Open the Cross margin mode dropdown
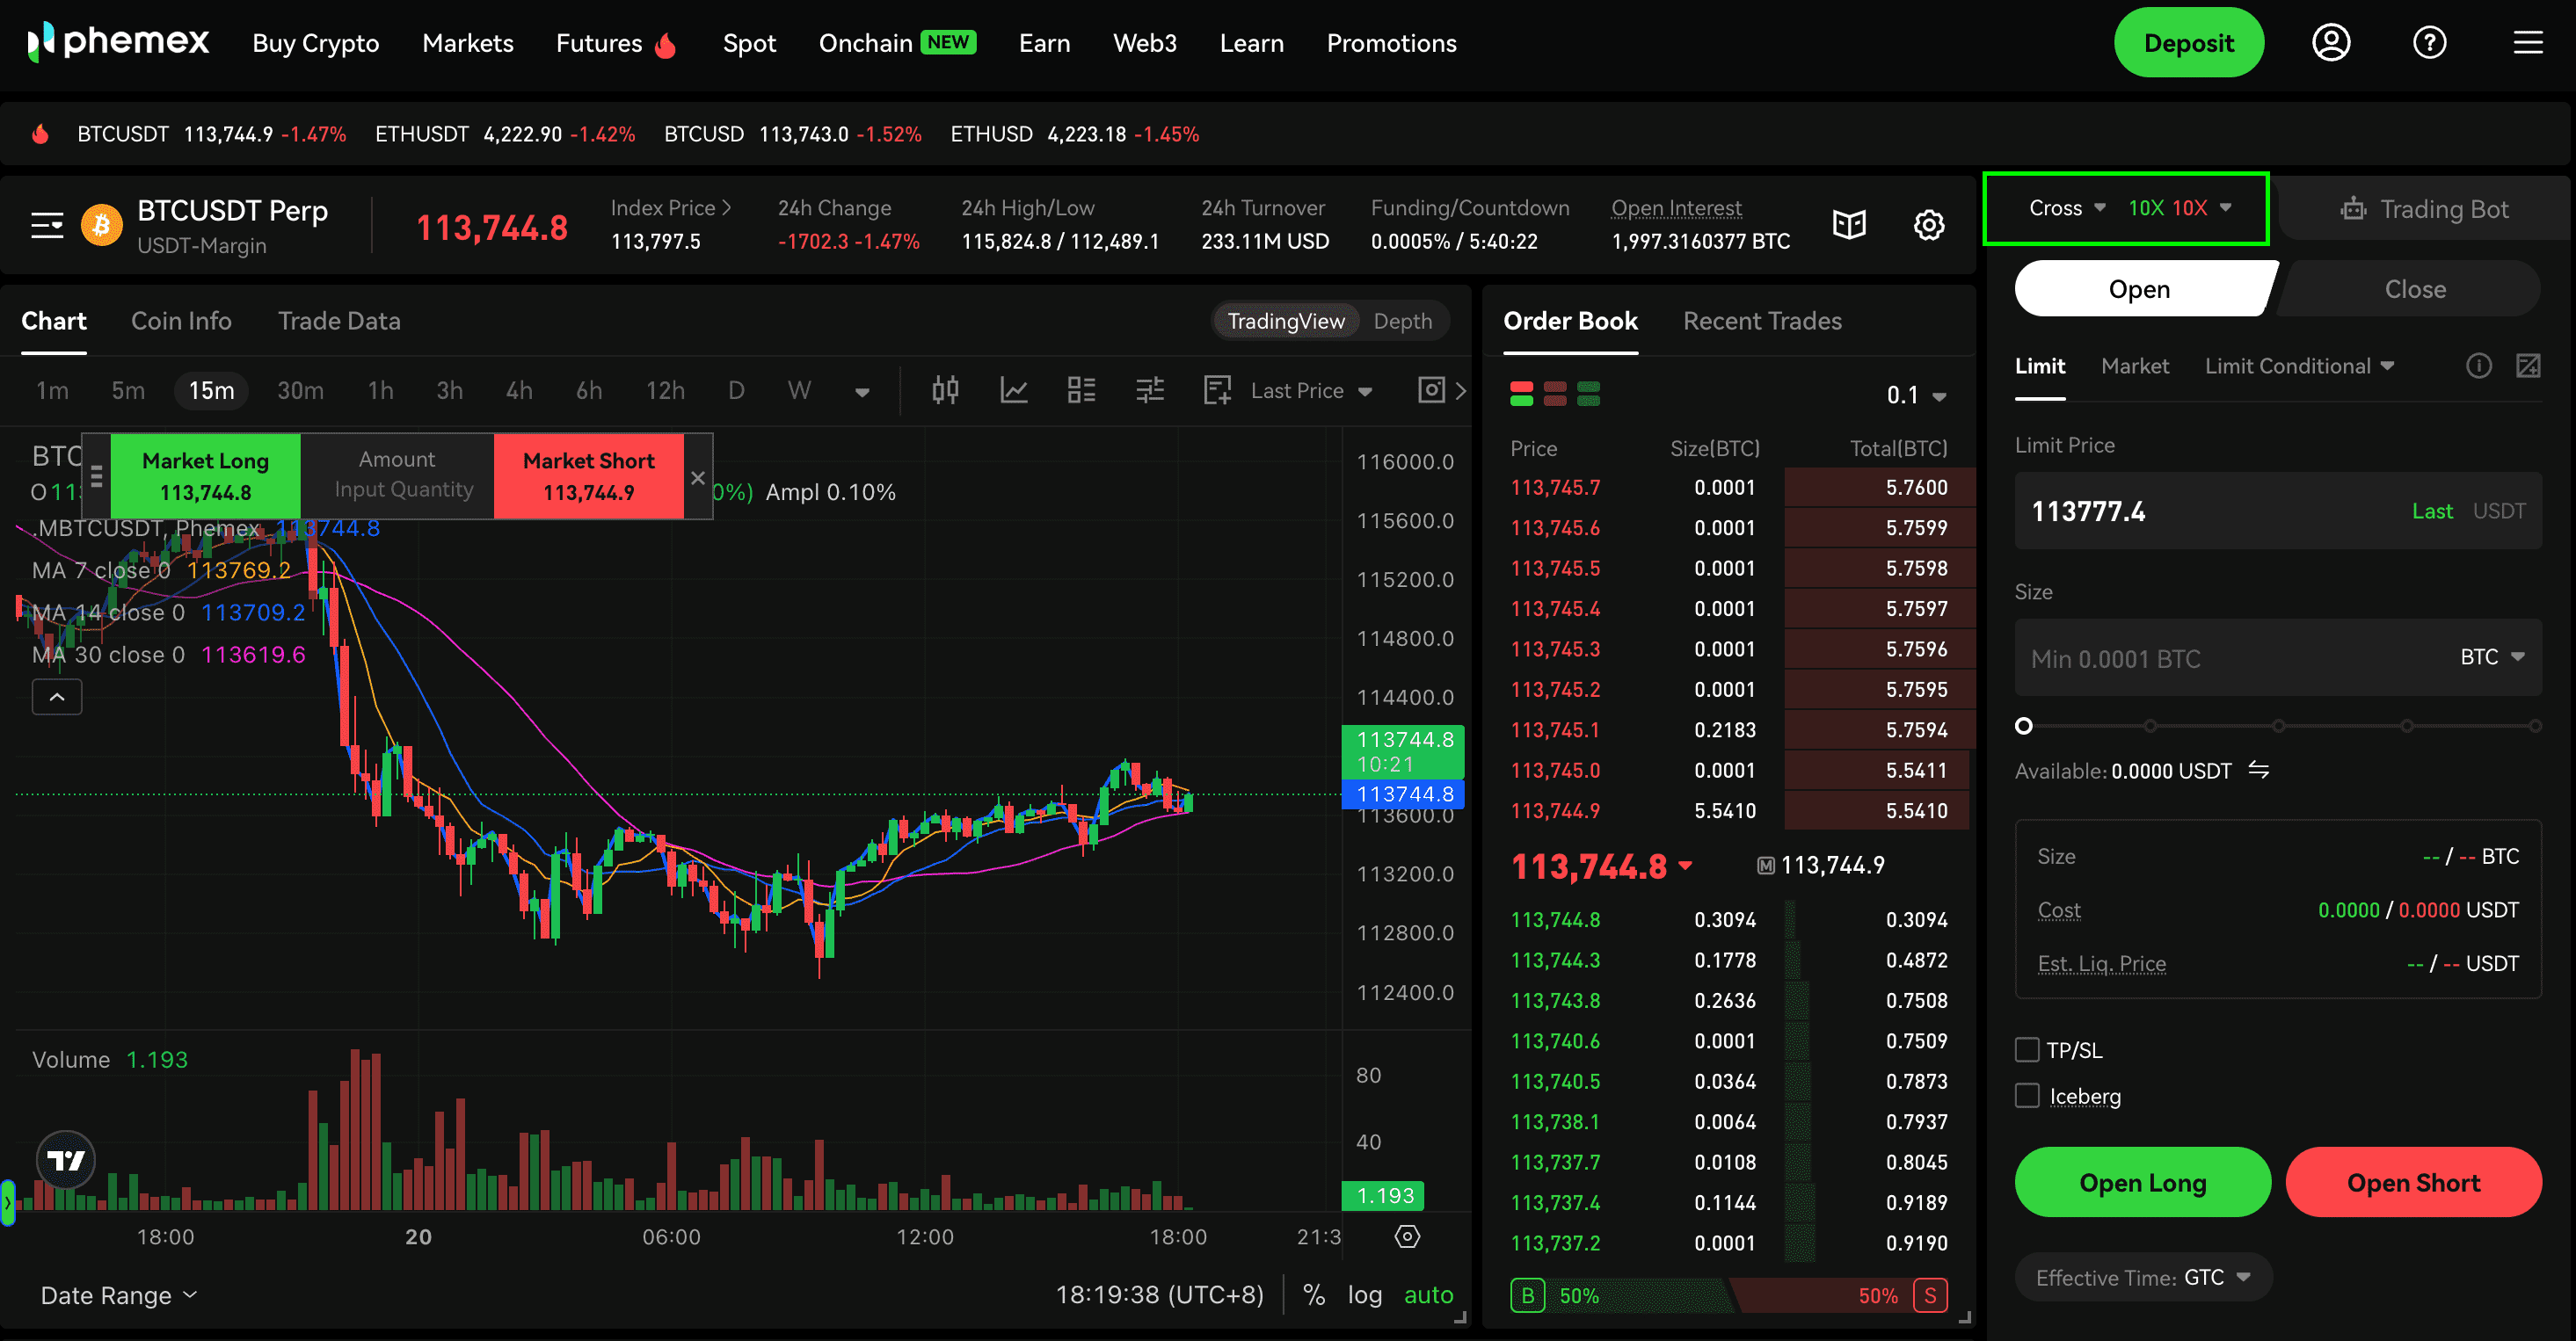 pyautogui.click(x=2067, y=208)
